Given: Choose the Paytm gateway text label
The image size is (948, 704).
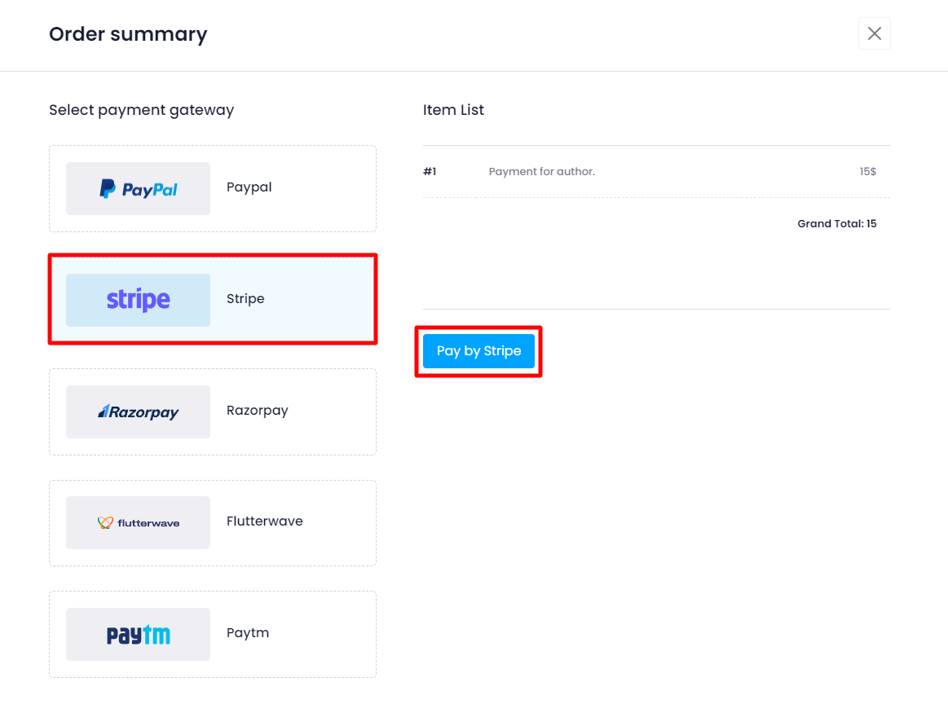Looking at the screenshot, I should 248,633.
